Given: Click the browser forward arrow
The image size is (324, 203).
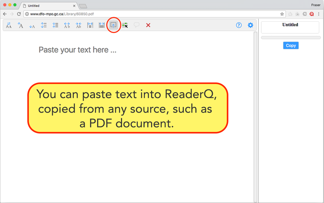Looking at the screenshot, I should coord(12,14).
